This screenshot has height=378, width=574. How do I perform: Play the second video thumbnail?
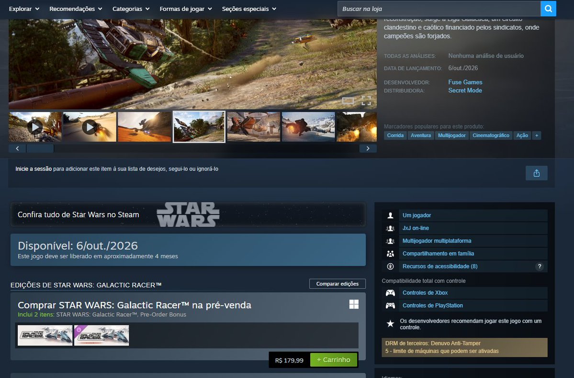coord(90,127)
